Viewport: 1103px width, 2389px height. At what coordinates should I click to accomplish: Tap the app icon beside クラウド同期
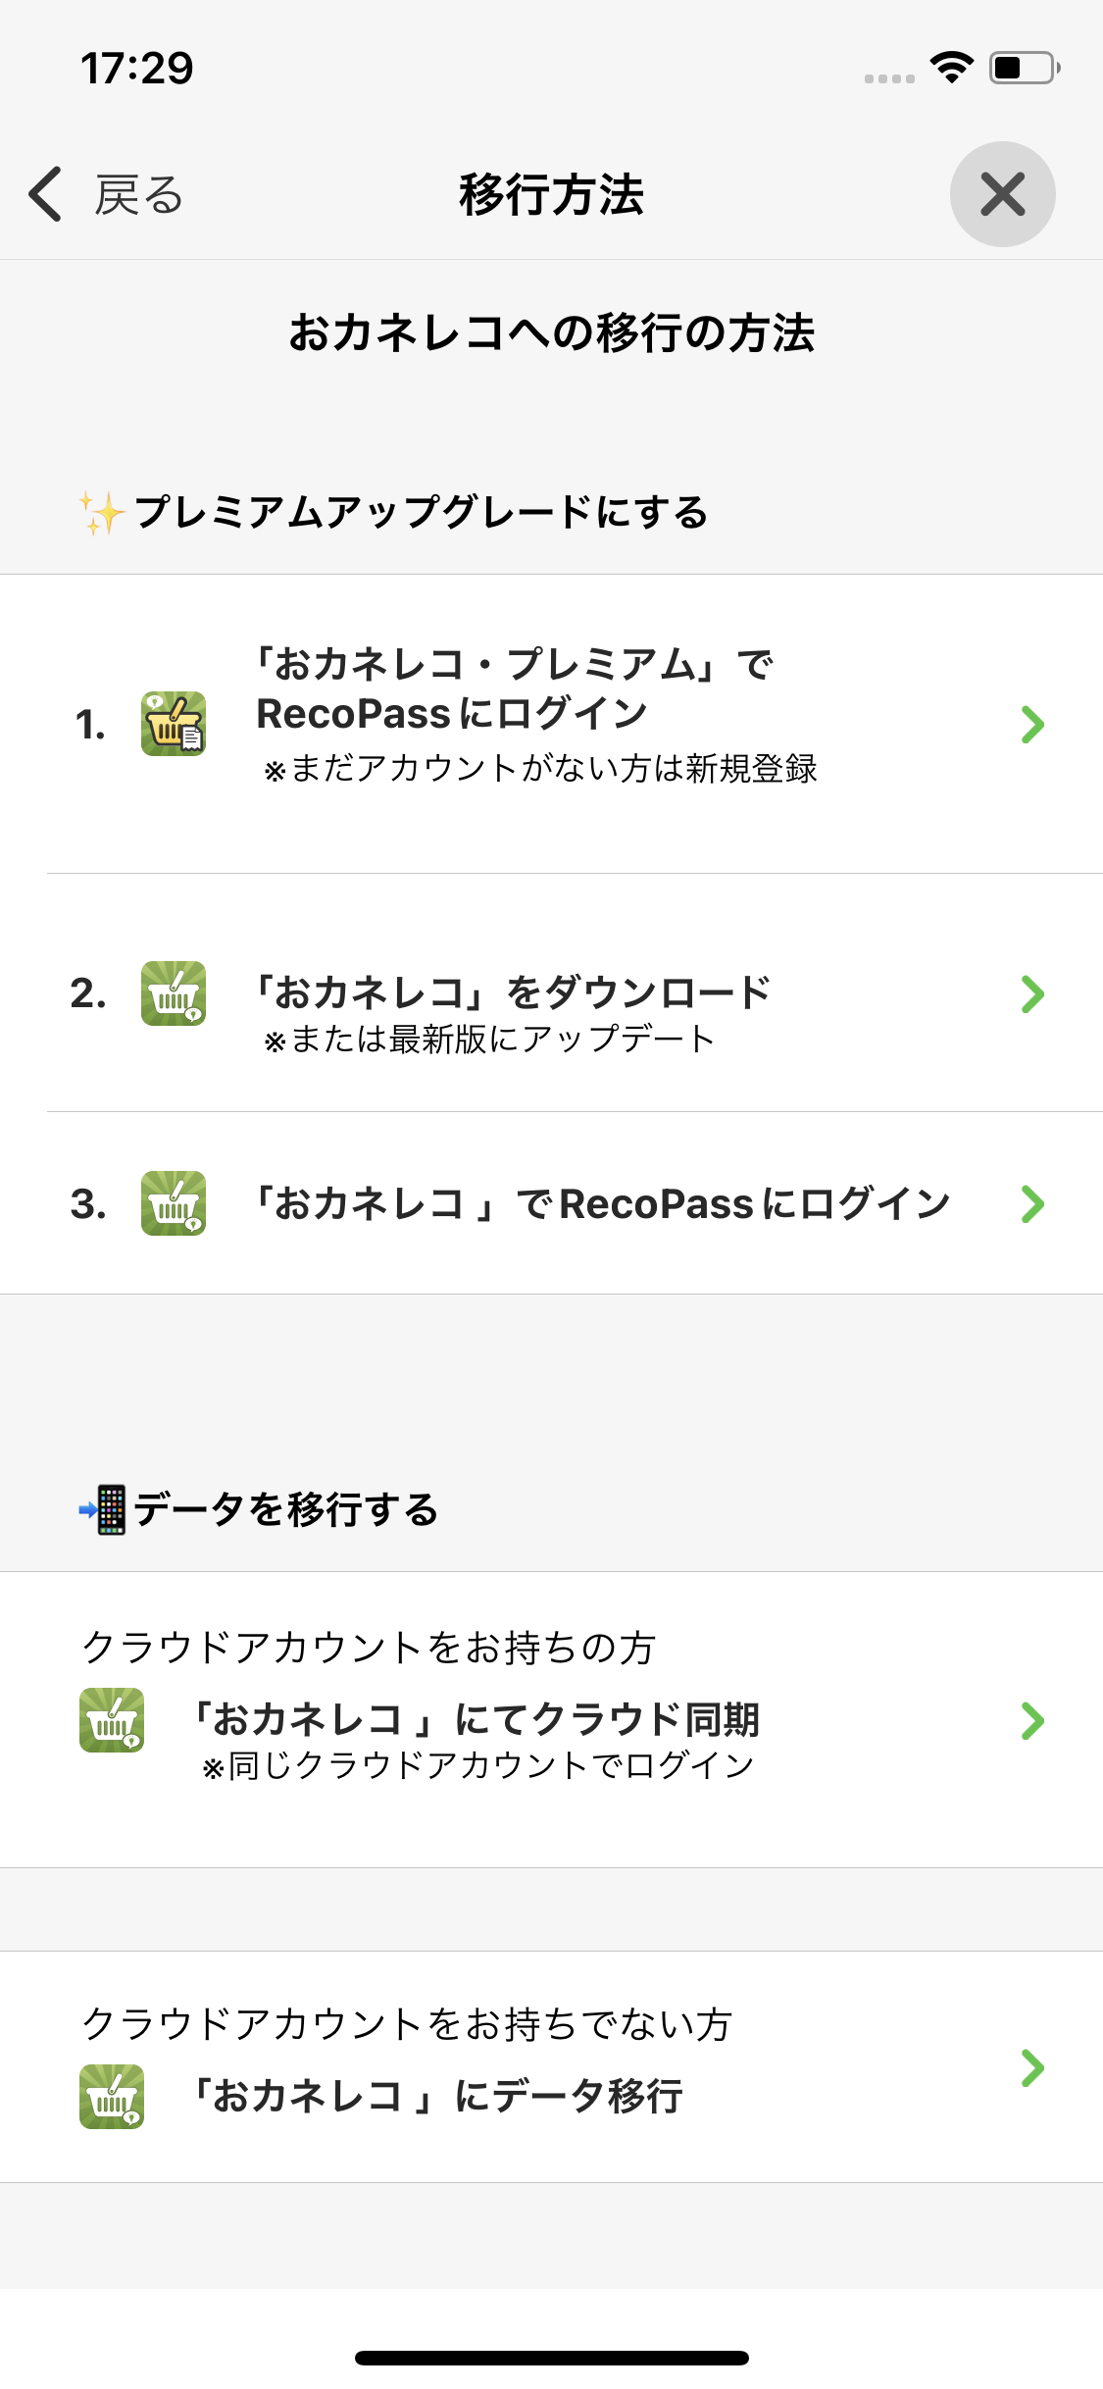click(112, 1720)
